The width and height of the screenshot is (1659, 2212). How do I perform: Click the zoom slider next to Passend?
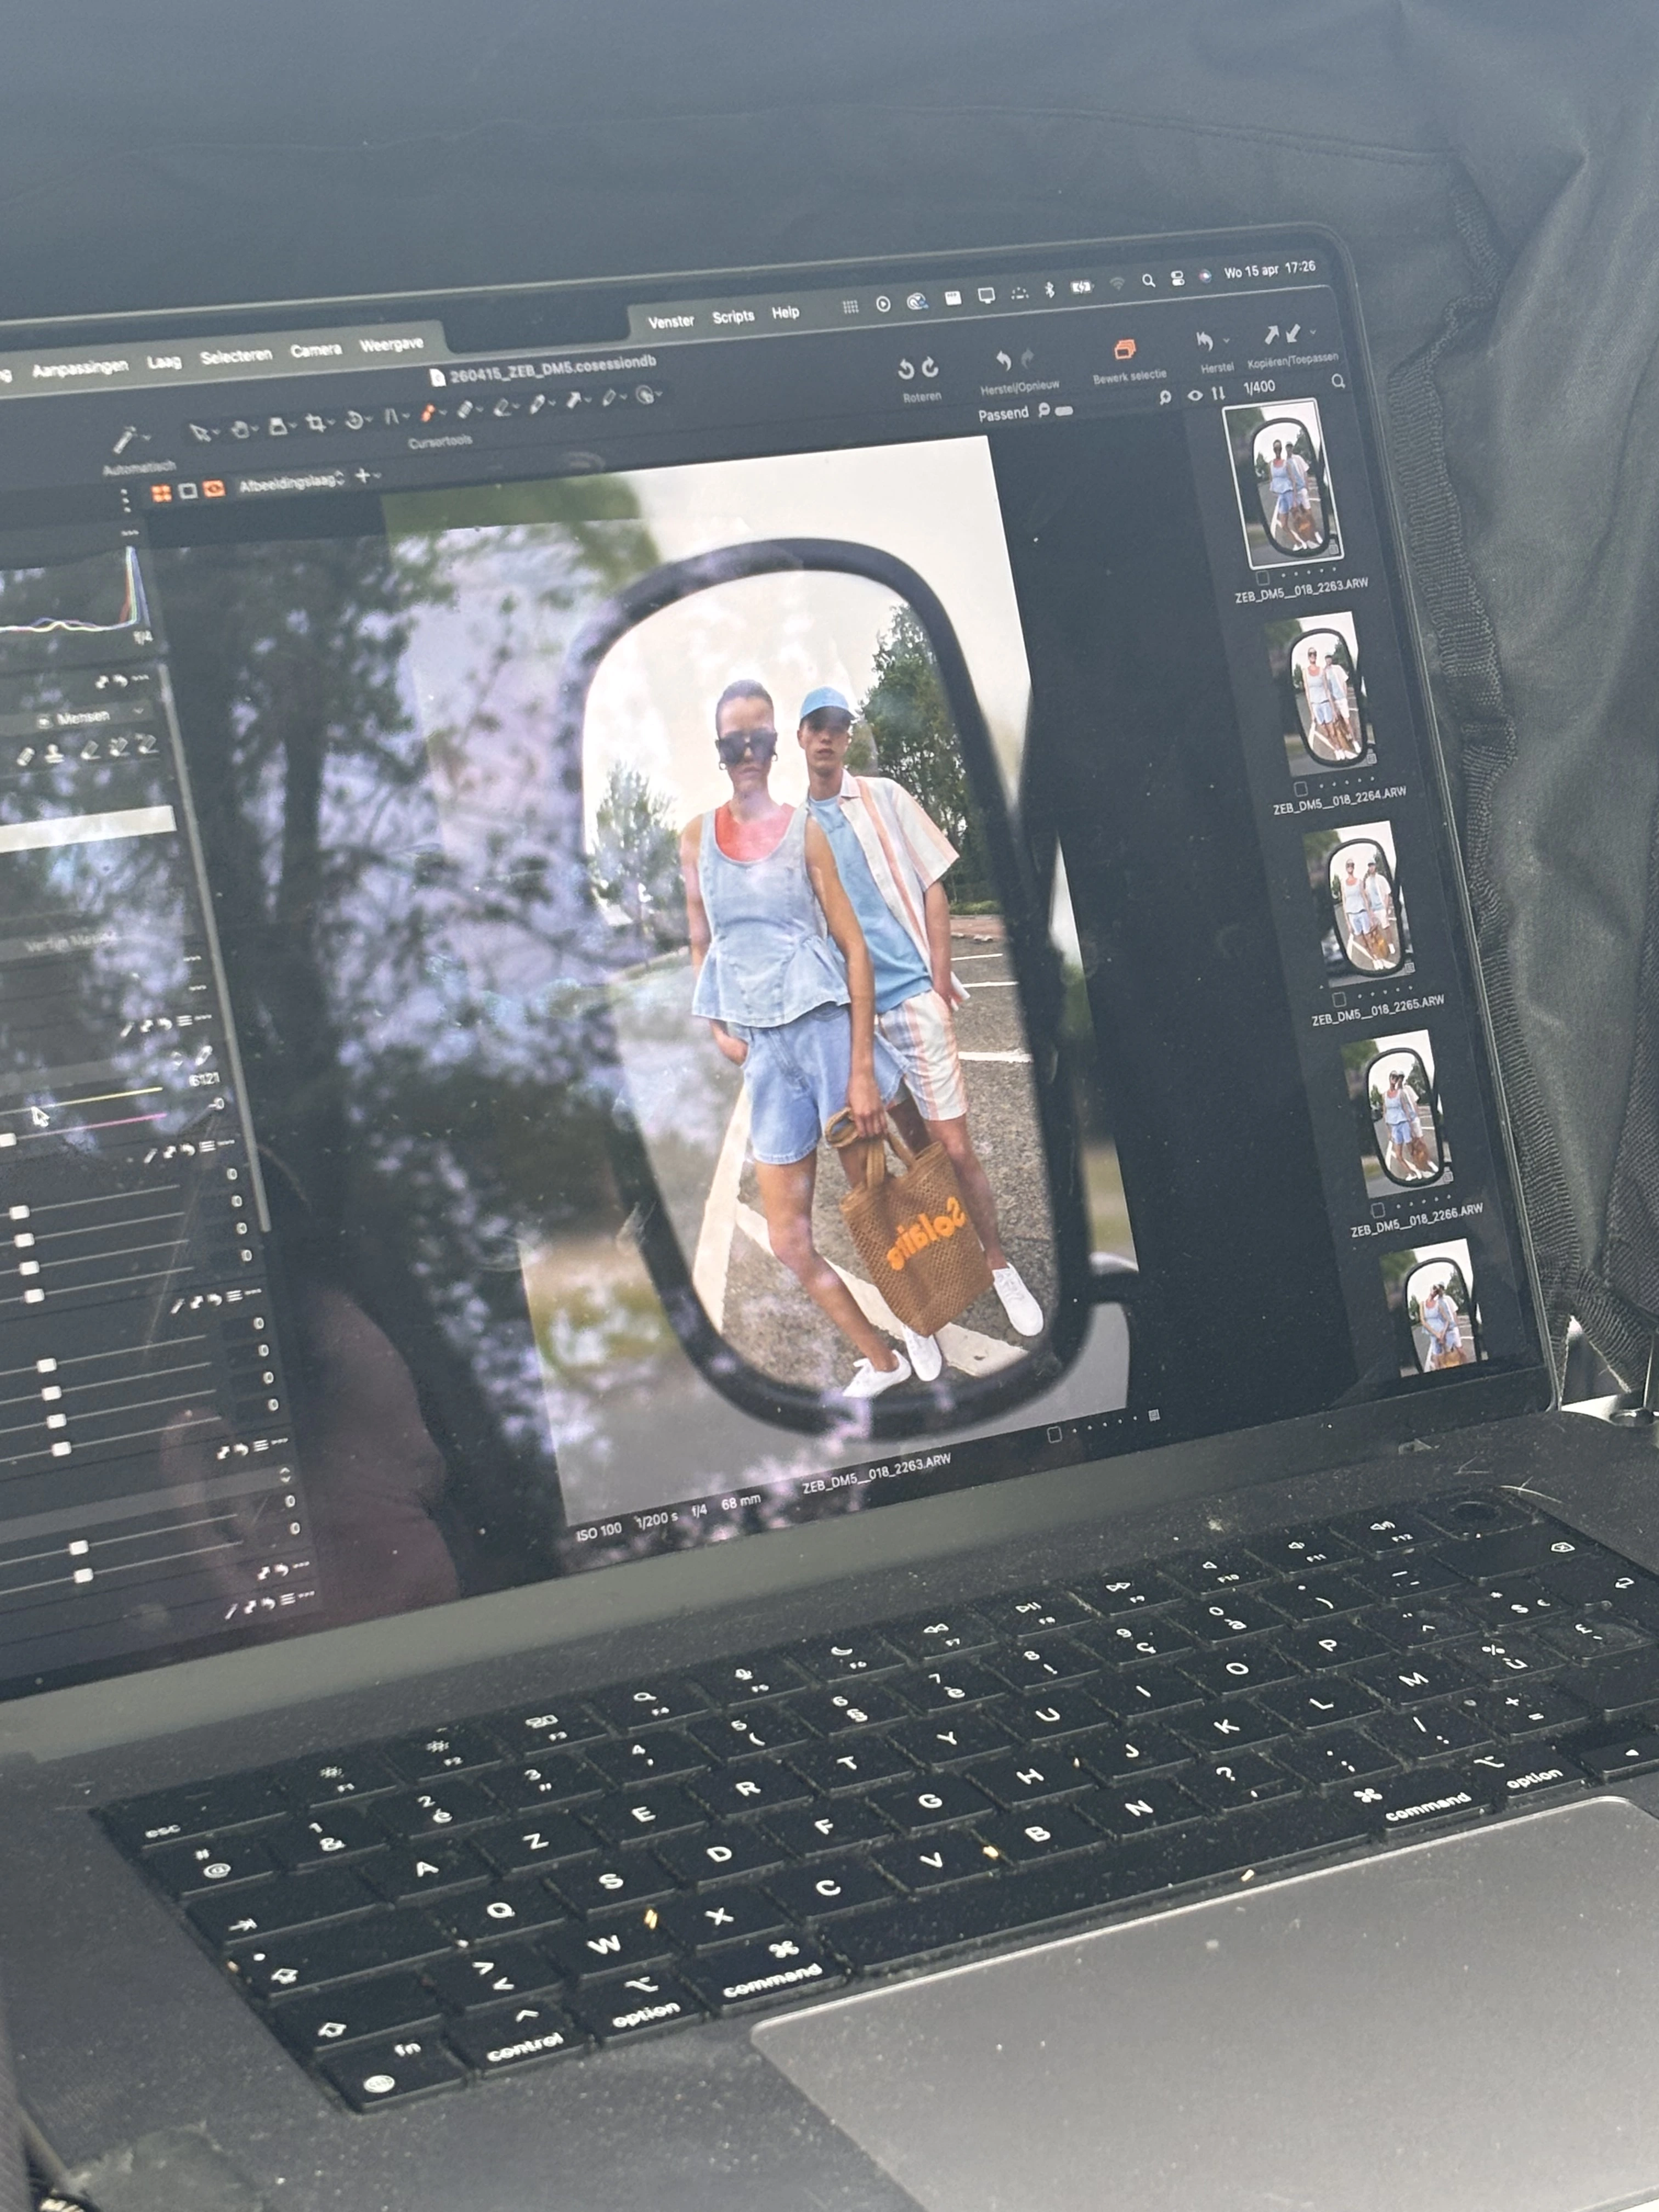pos(1063,411)
